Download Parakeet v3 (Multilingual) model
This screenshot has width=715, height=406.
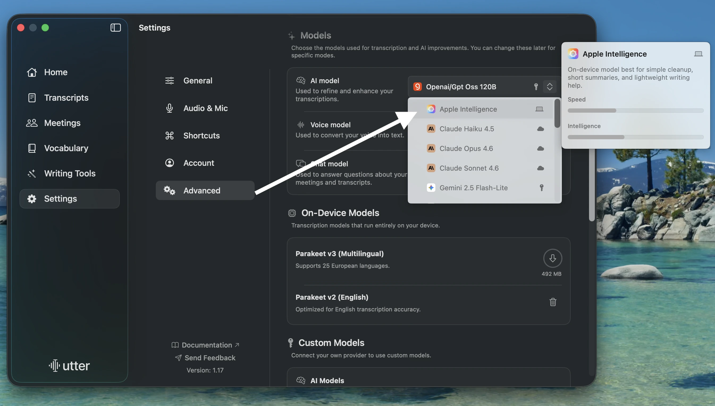pos(552,258)
